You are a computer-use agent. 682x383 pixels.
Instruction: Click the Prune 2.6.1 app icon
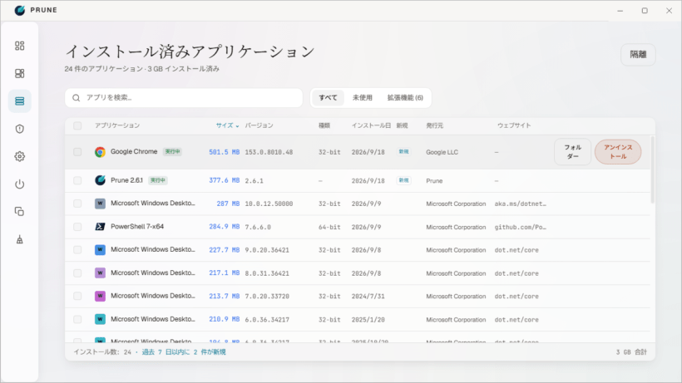[x=100, y=180]
